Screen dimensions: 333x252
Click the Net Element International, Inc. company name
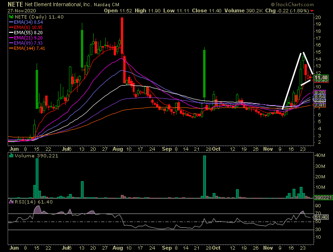click(58, 4)
